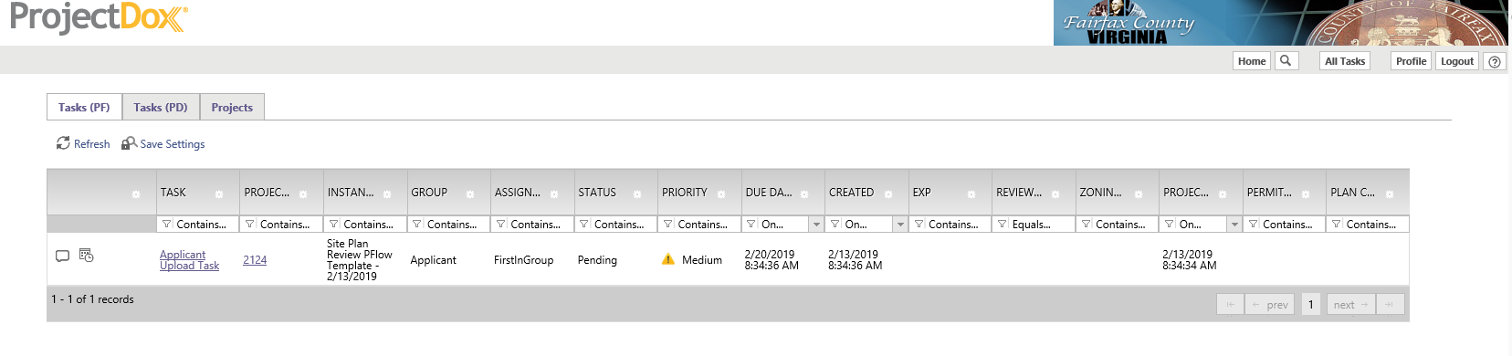Click the Save Settings icon

[x=129, y=143]
